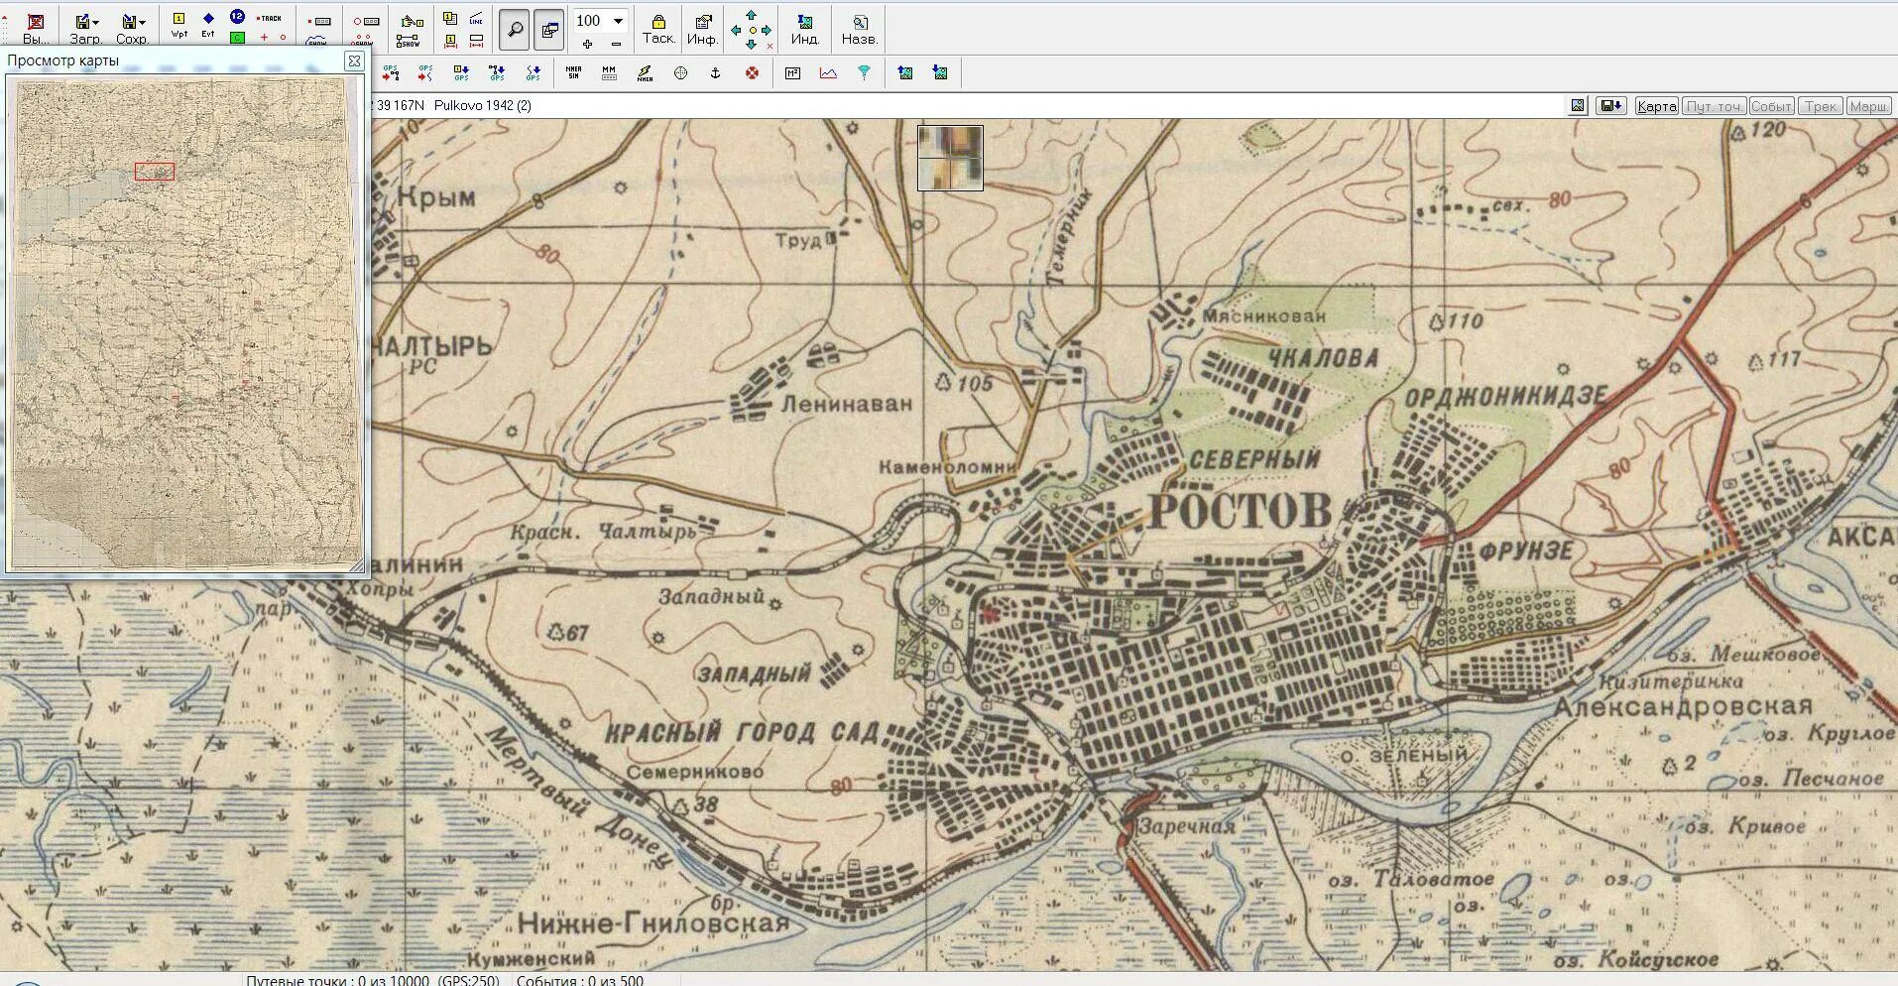The width and height of the screenshot is (1898, 986).
Task: Click the plus zoom in button
Action: coord(588,44)
